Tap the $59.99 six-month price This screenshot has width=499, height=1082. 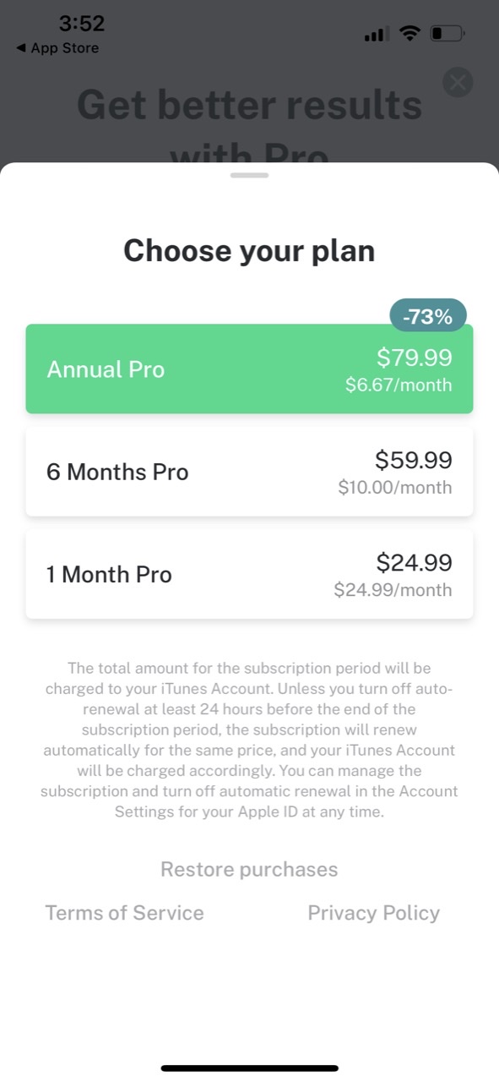(414, 460)
